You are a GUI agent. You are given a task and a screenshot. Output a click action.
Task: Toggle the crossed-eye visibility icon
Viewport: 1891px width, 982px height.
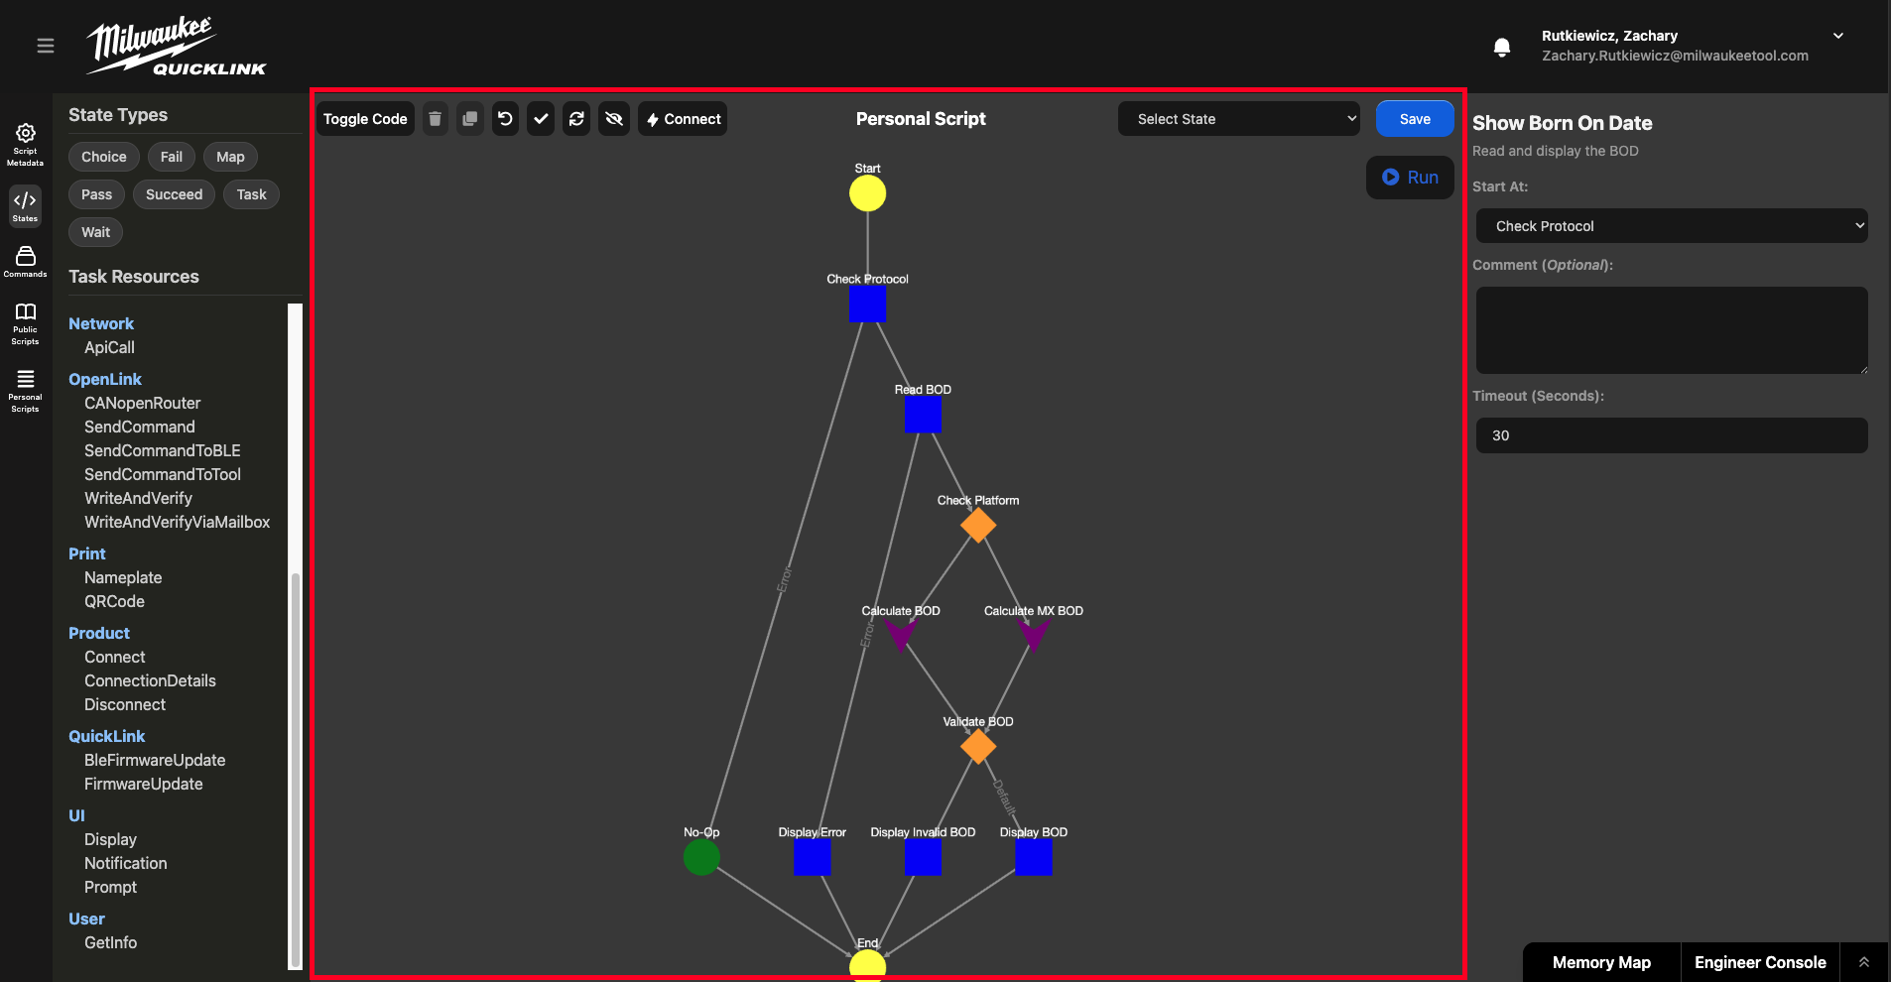pyautogui.click(x=614, y=119)
